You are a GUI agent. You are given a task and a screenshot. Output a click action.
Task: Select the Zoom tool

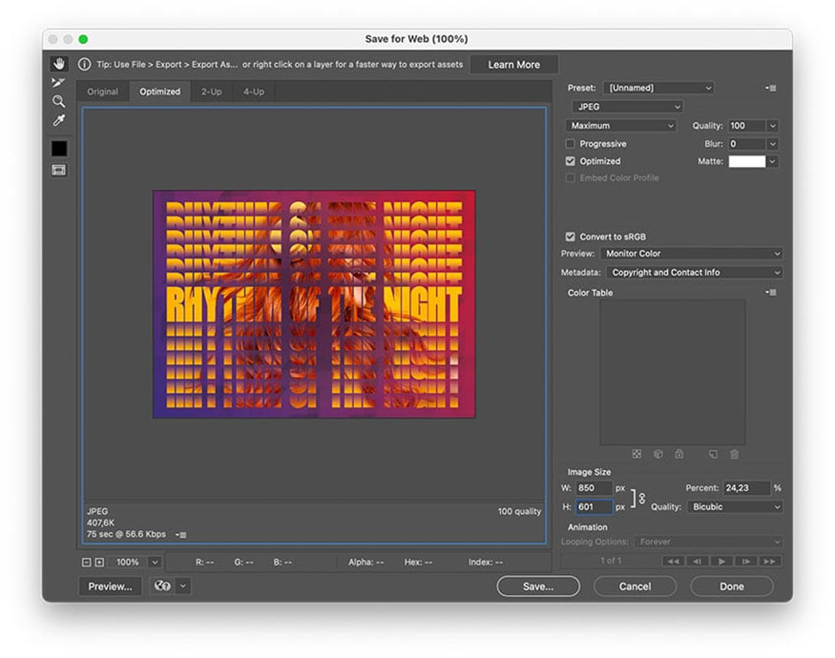click(58, 101)
